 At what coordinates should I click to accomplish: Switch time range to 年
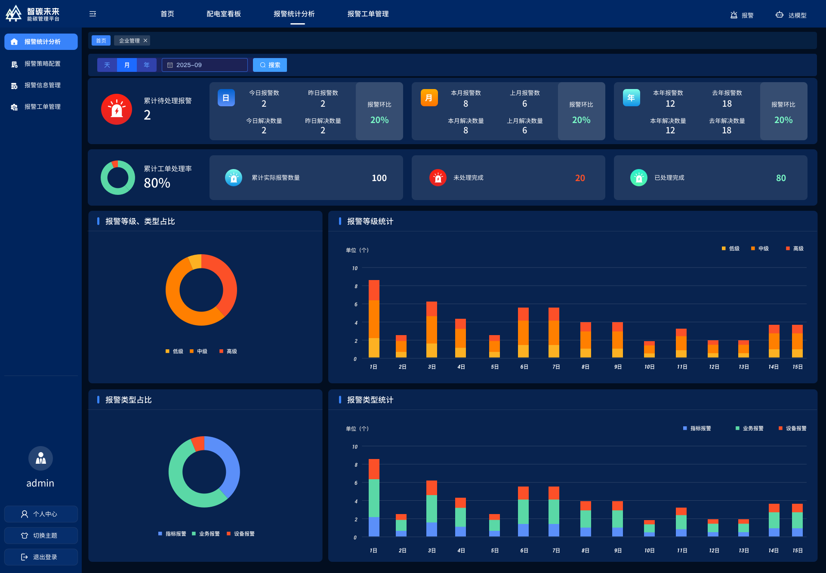tap(147, 65)
